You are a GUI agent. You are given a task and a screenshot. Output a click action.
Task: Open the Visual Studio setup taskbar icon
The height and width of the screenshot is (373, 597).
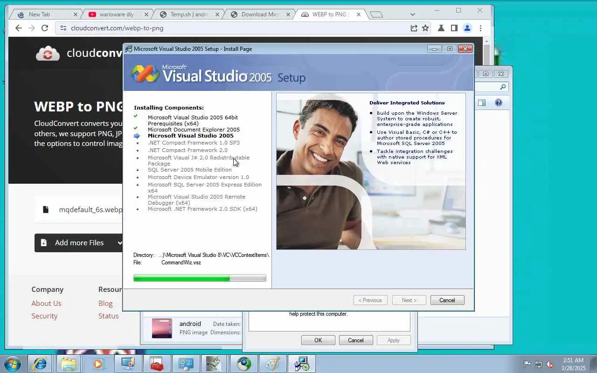(302, 364)
